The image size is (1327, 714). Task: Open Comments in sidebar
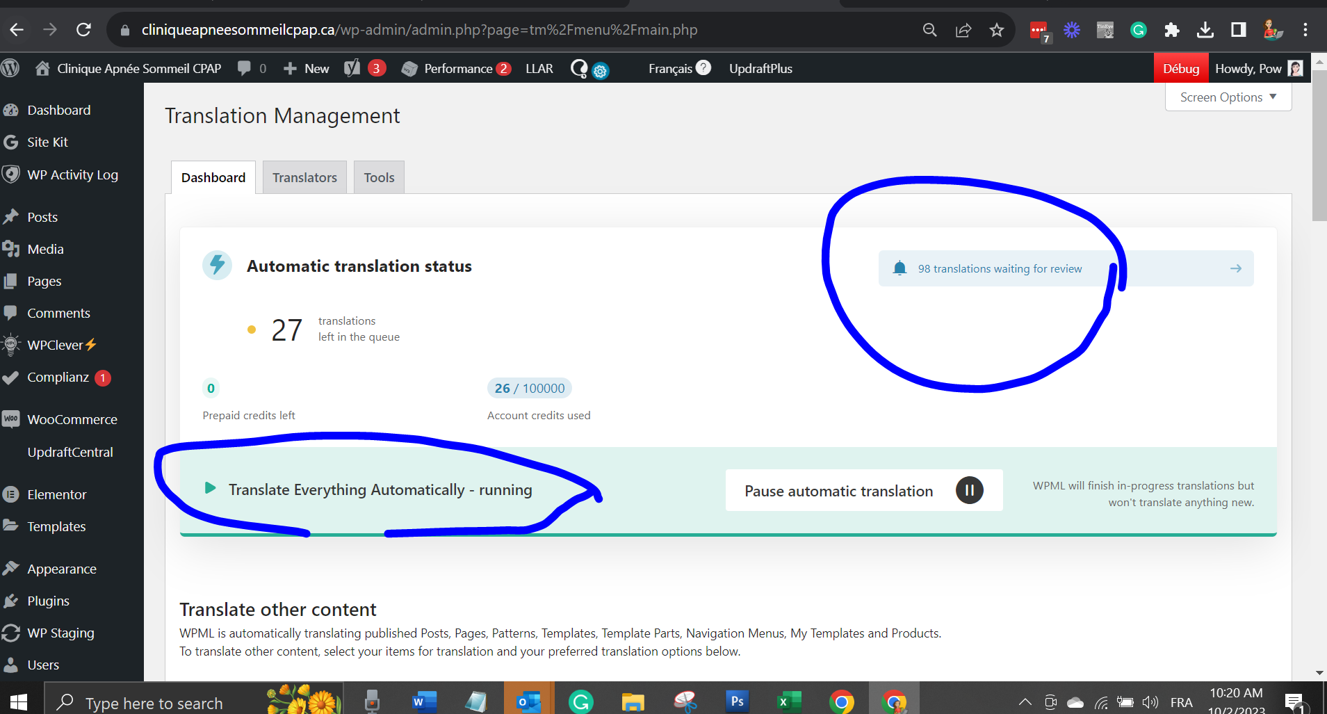(58, 313)
